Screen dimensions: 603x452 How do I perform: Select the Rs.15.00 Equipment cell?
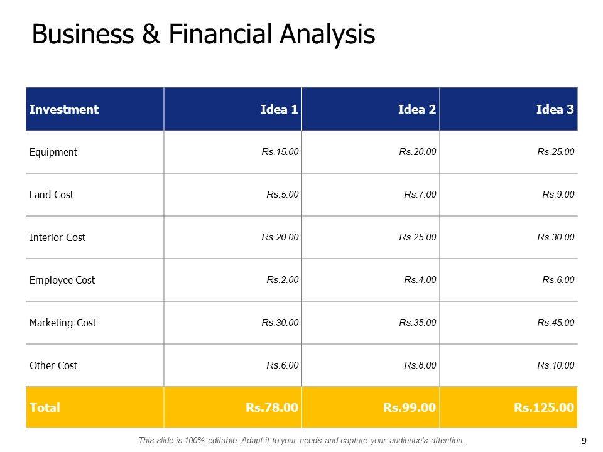(280, 152)
